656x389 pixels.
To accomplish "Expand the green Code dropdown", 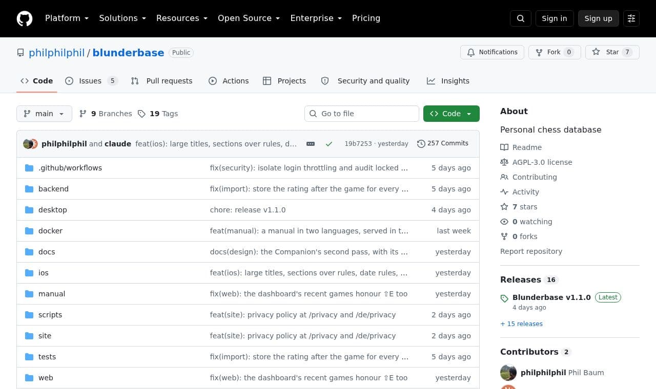I will pyautogui.click(x=452, y=114).
